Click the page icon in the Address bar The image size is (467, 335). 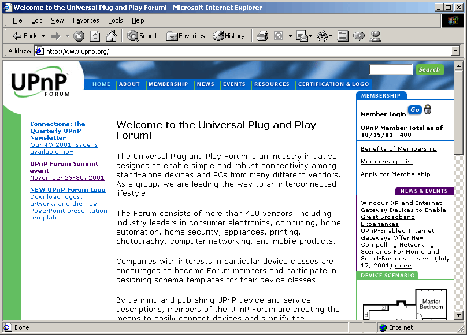39,51
